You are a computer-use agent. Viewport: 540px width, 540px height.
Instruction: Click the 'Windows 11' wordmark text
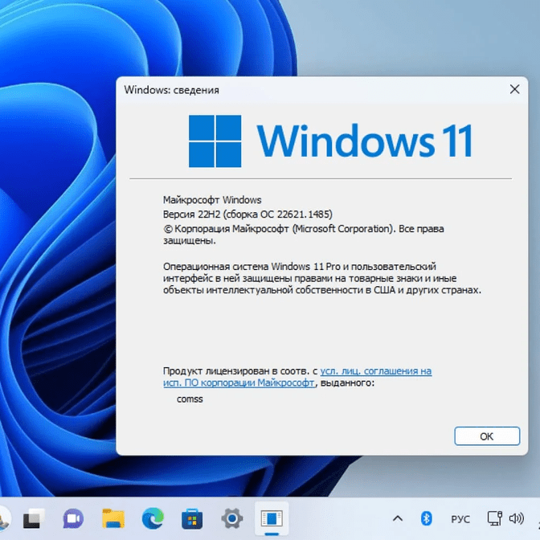(366, 141)
